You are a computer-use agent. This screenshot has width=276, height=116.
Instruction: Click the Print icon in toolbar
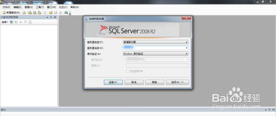(x=60, y=13)
